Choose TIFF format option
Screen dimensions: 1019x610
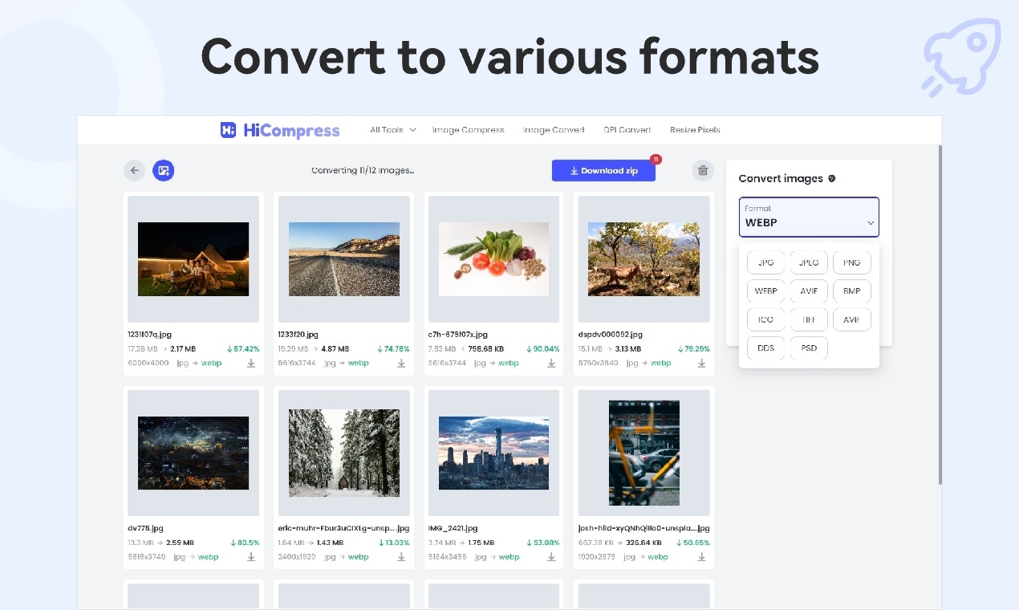(x=809, y=319)
